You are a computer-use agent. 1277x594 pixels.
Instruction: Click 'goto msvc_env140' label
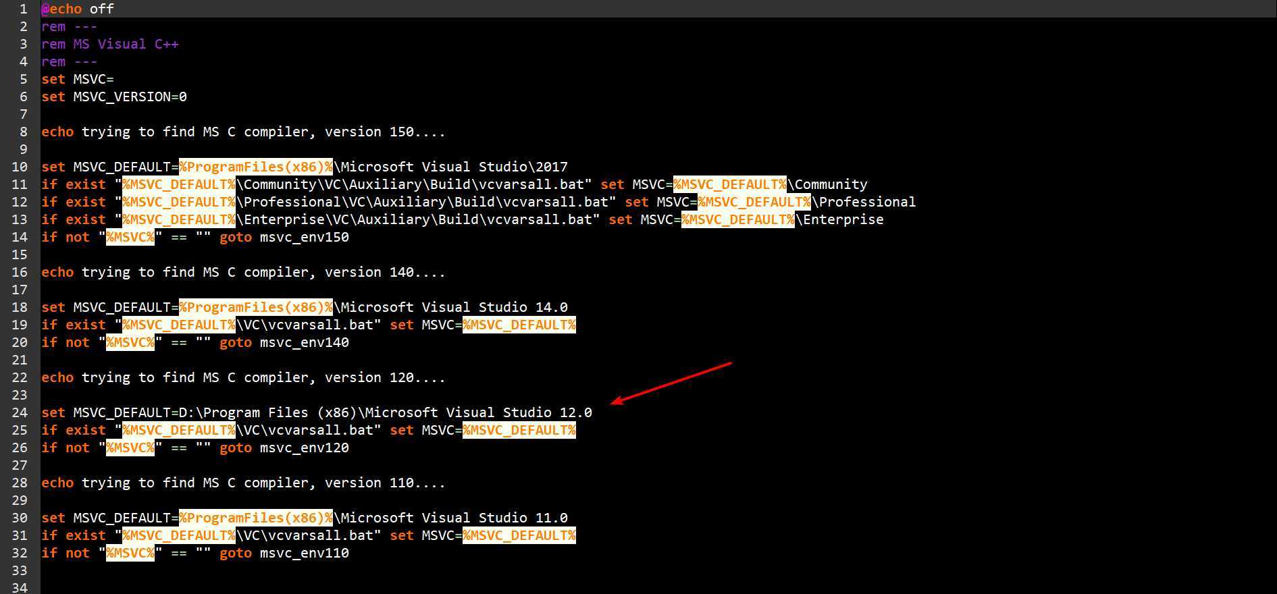(284, 342)
